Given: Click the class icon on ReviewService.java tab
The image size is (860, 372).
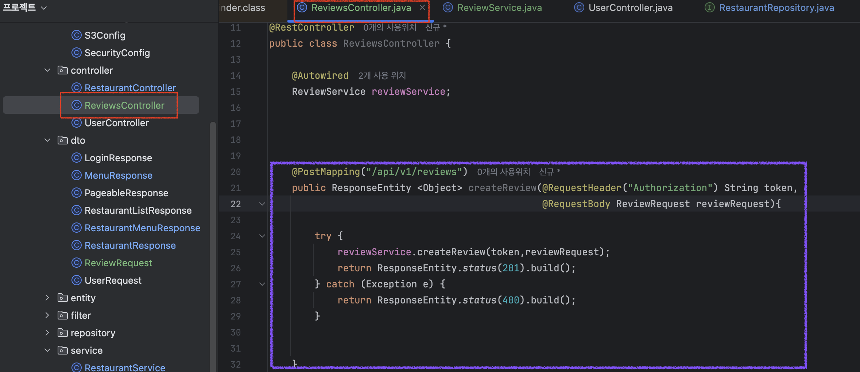Looking at the screenshot, I should point(448,7).
